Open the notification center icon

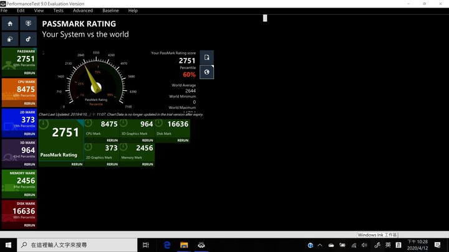tap(437, 245)
